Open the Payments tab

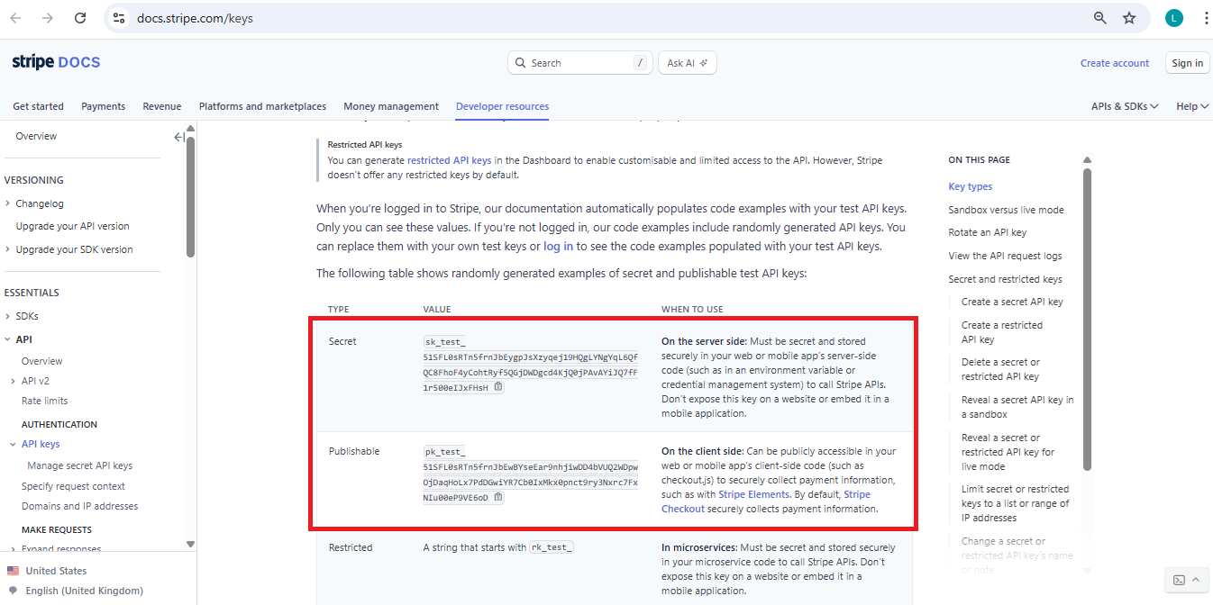point(103,106)
